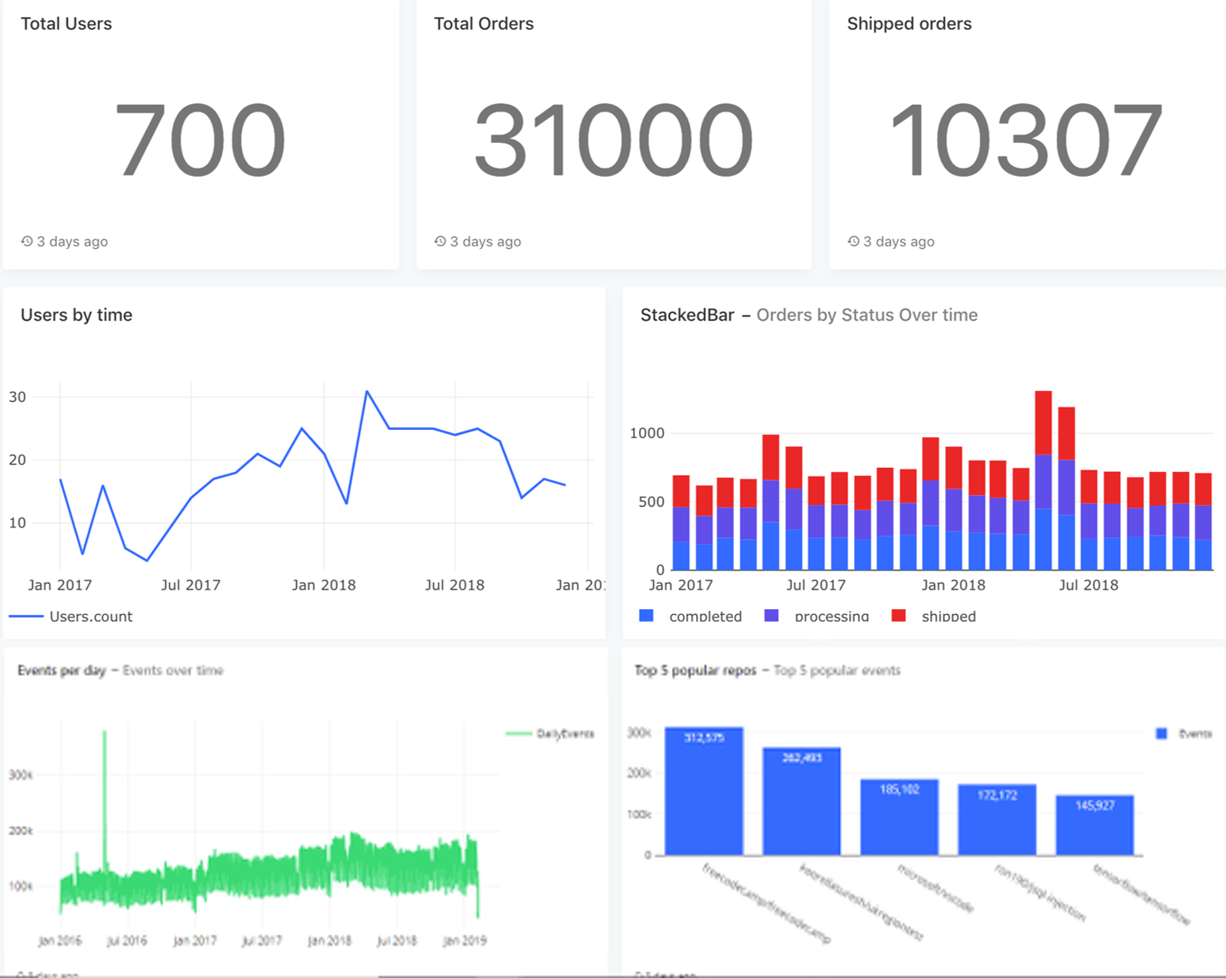Click the red shipped legend square

[899, 616]
